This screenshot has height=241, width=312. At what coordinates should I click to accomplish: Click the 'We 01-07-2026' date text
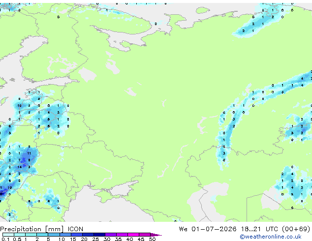click(x=208, y=229)
